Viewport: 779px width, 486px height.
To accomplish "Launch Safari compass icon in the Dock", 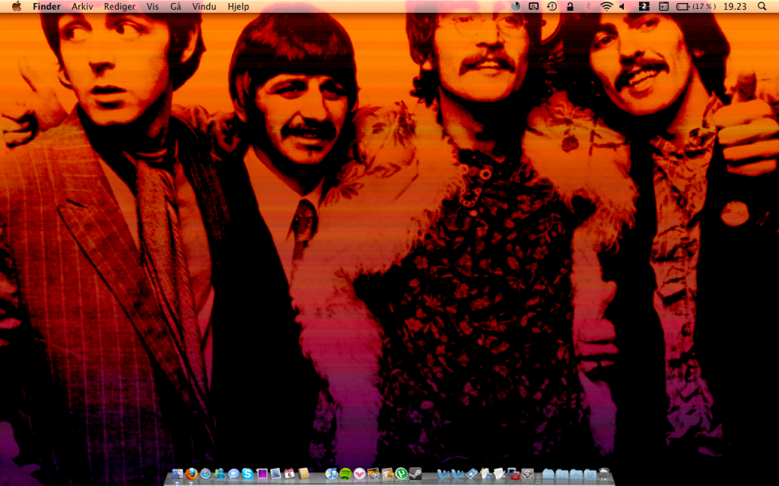I will 205,474.
